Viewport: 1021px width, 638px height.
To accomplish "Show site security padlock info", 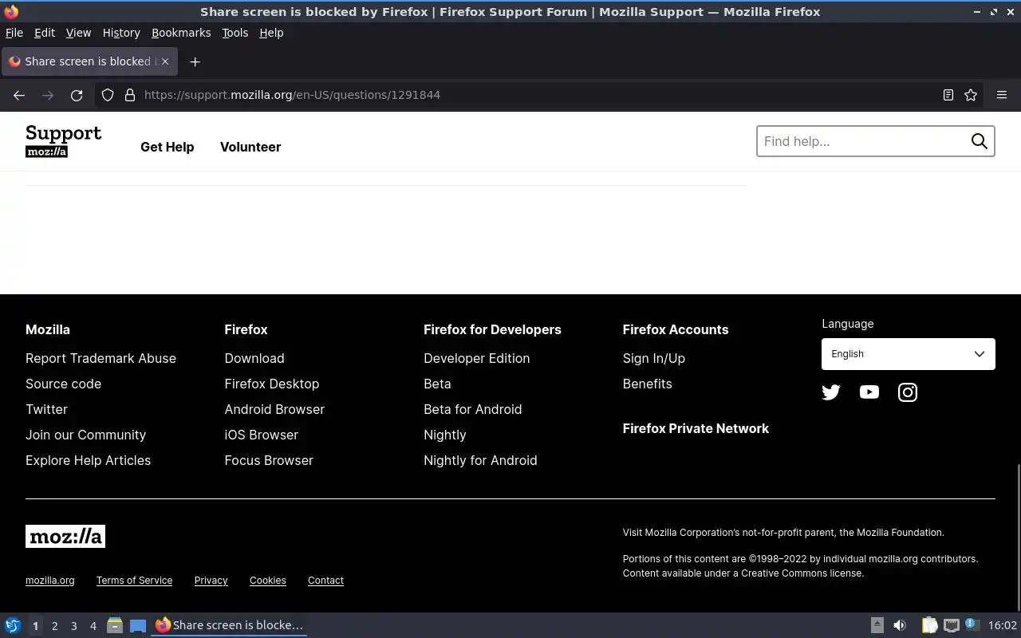I will click(x=130, y=95).
